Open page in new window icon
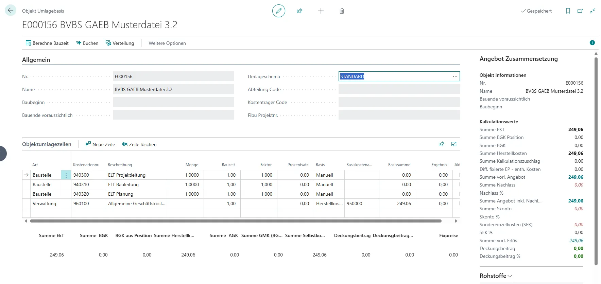 [x=580, y=11]
